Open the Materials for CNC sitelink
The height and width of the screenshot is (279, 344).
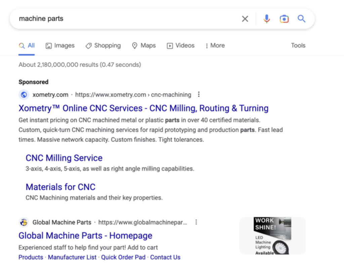(x=60, y=187)
